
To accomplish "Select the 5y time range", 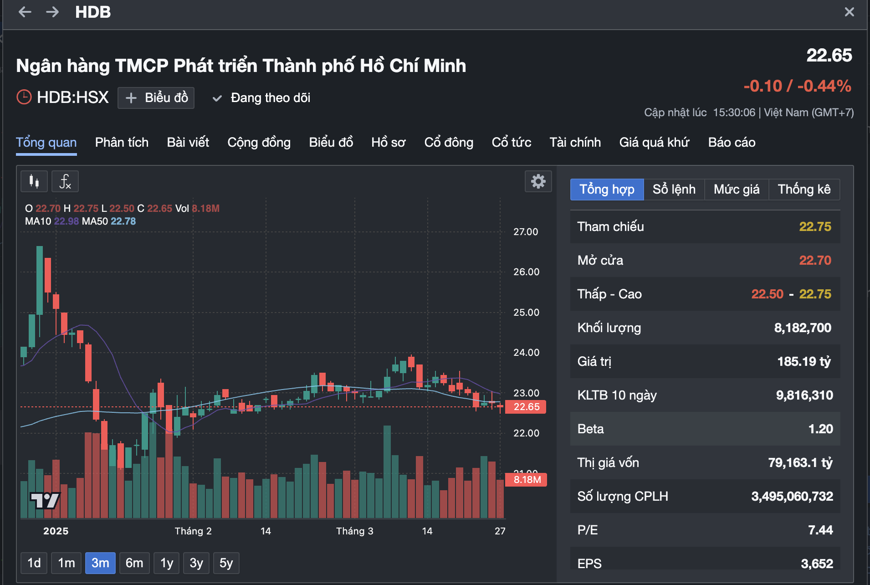I will pyautogui.click(x=226, y=563).
